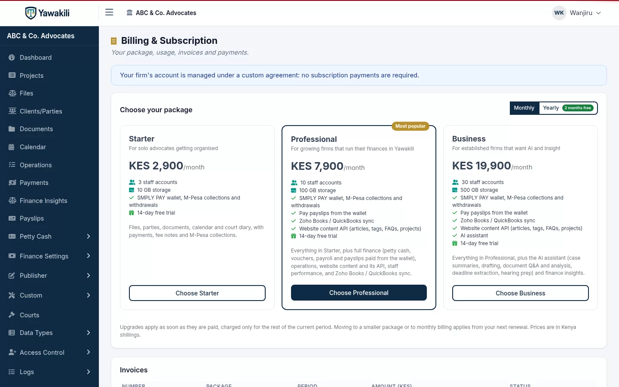The height and width of the screenshot is (387, 619).
Task: Click the Projects icon in sidebar
Action: [12, 76]
